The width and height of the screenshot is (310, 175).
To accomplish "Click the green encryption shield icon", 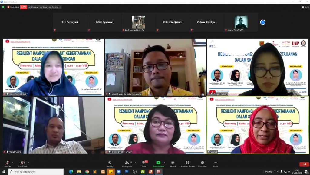I will pyautogui.click(x=3, y=7).
